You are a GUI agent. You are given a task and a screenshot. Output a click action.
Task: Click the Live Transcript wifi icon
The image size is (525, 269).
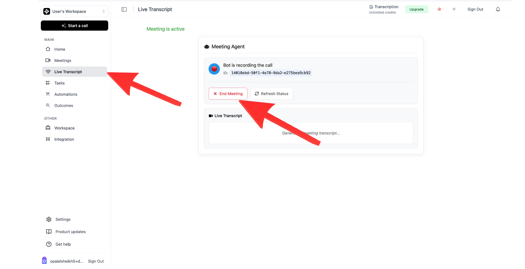[48, 72]
